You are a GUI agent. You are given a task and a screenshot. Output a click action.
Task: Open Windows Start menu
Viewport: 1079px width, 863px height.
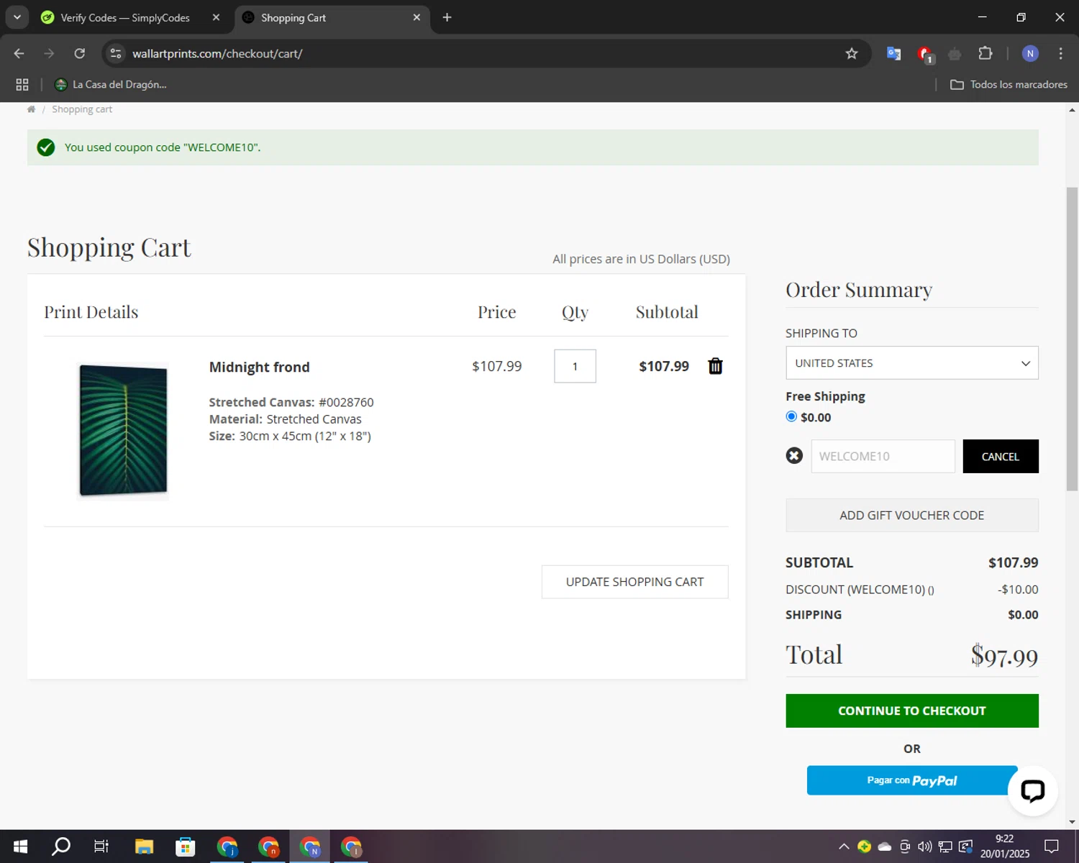click(x=20, y=846)
